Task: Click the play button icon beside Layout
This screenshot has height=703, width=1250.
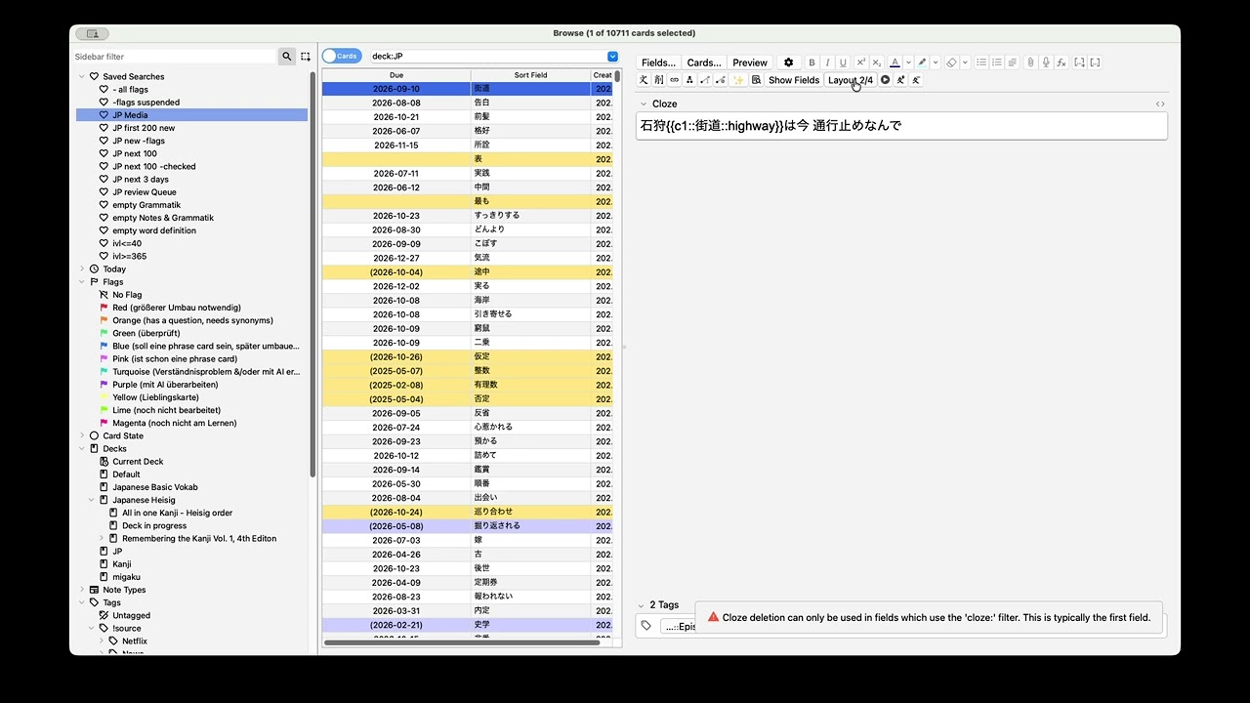Action: pyautogui.click(x=885, y=80)
